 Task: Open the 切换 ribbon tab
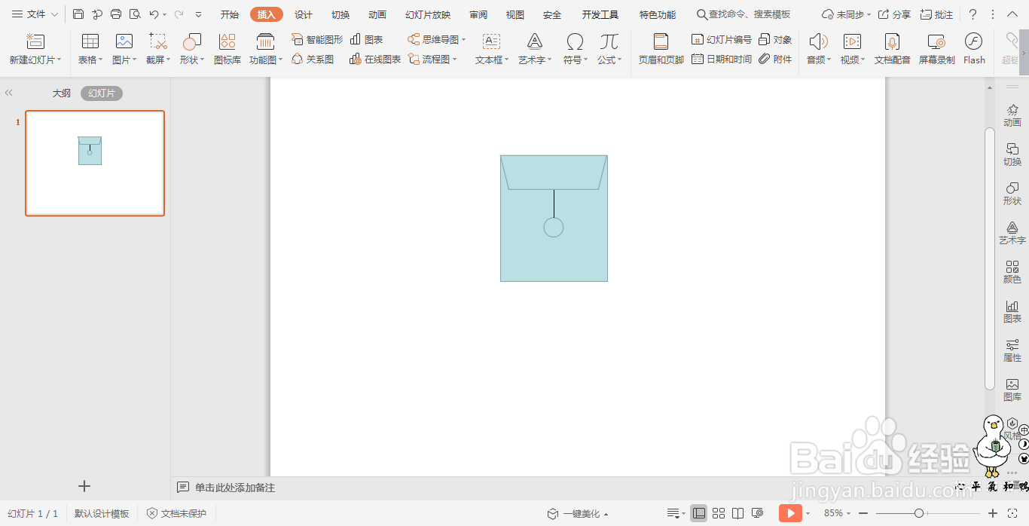(340, 15)
